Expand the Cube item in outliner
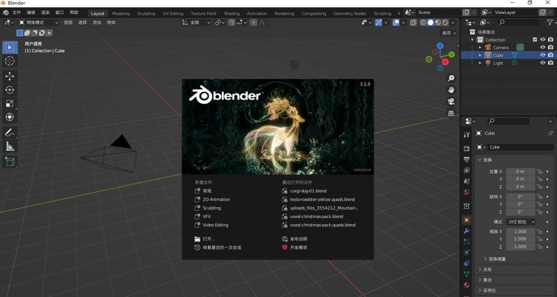Screen dimensions: 557x297 click(480, 55)
